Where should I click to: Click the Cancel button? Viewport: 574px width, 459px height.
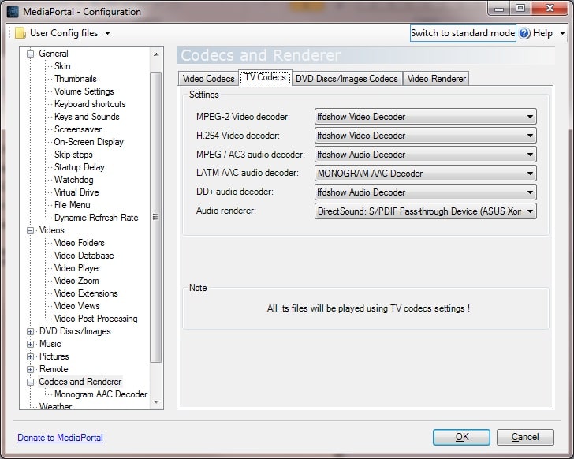pyautogui.click(x=525, y=437)
